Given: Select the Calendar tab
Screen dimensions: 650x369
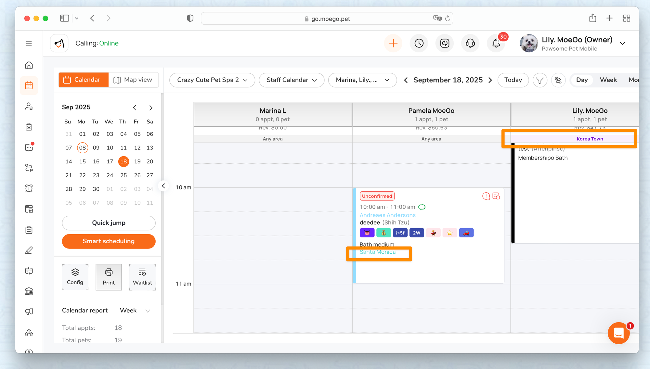Looking at the screenshot, I should coord(83,80).
